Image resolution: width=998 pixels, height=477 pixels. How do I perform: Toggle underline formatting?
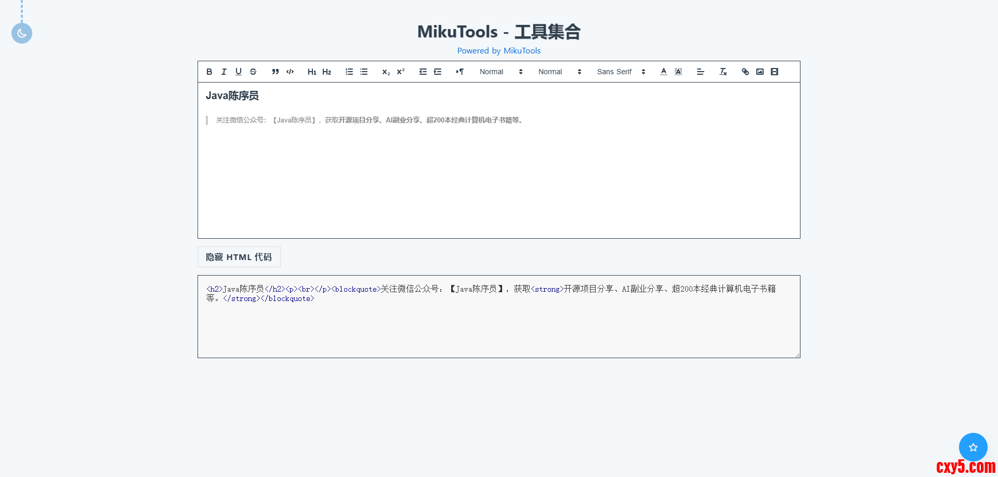[238, 72]
